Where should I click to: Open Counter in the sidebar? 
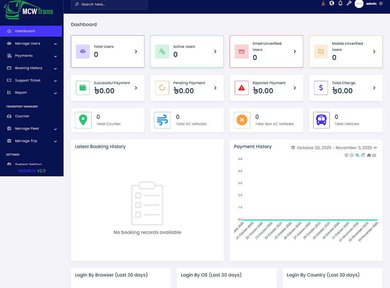coord(22,116)
